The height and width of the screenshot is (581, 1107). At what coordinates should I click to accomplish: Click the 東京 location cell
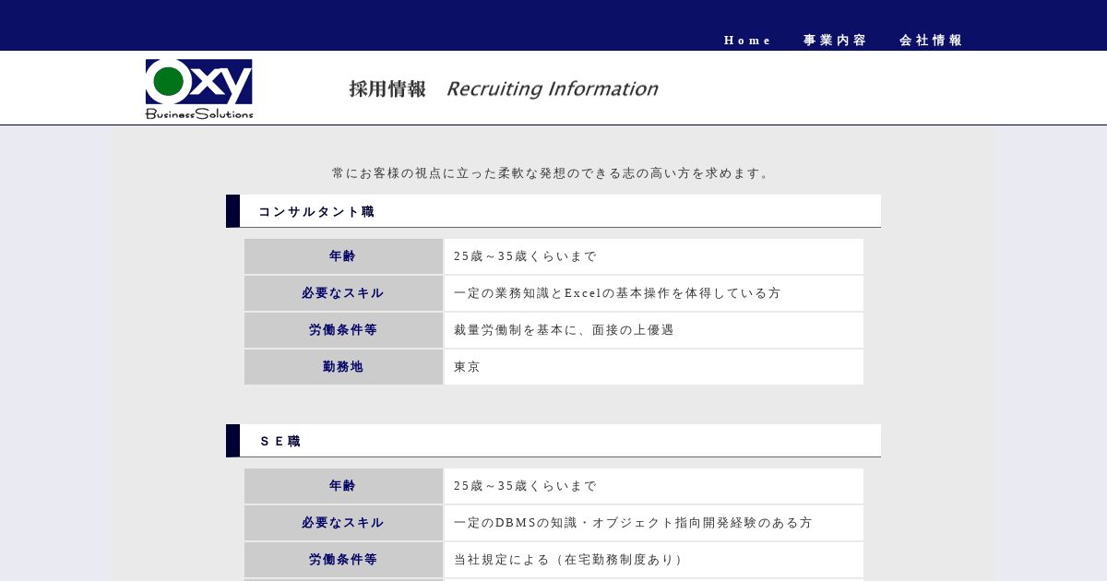(654, 367)
